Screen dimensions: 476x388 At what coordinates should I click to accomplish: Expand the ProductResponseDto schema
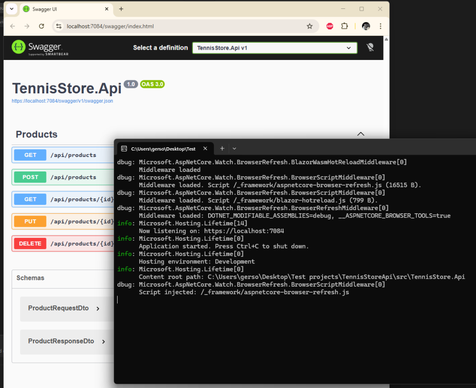click(x=67, y=341)
